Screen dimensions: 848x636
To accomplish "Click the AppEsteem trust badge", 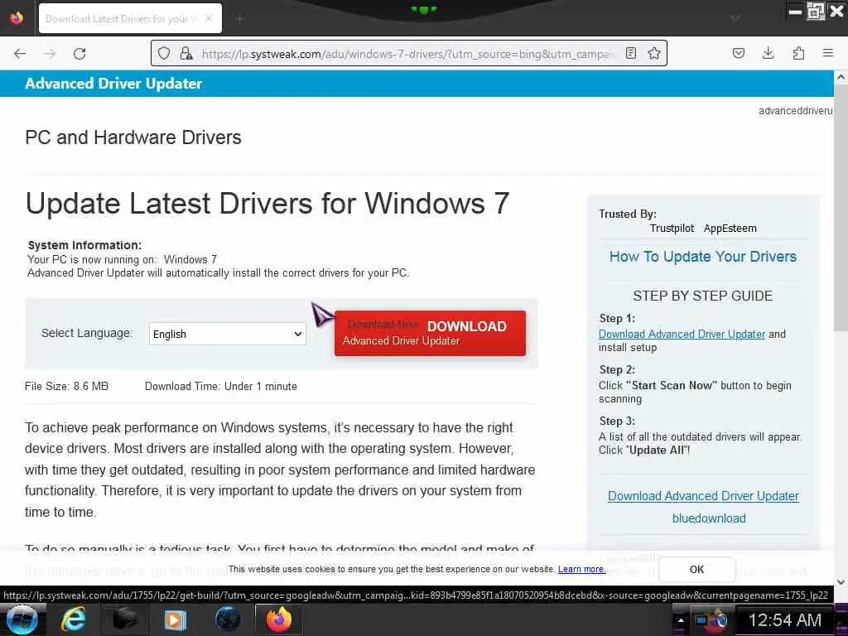I will pyautogui.click(x=730, y=229).
